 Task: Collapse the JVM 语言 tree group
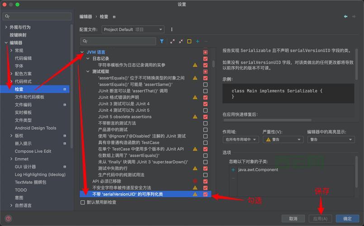coord(82,52)
